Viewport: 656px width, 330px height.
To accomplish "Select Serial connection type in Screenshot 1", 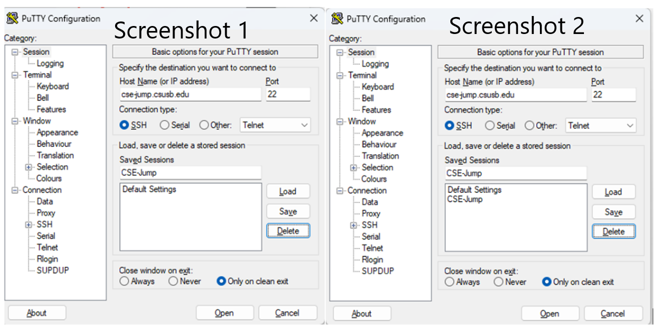I will (x=164, y=125).
